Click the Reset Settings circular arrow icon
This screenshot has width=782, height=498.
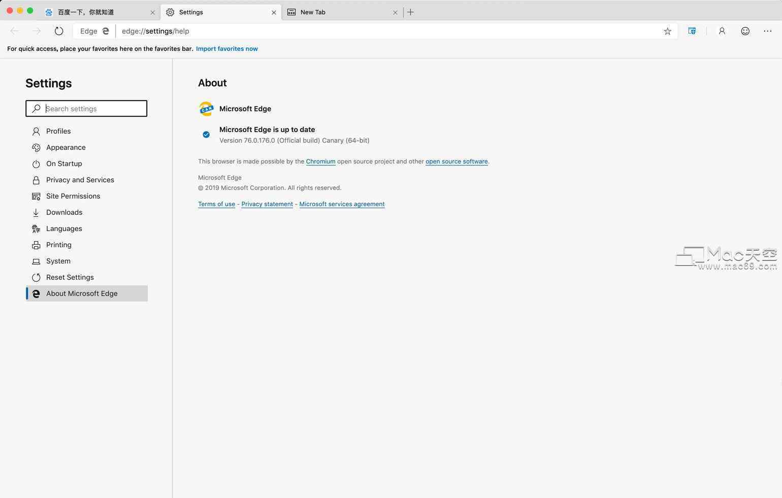click(x=36, y=278)
